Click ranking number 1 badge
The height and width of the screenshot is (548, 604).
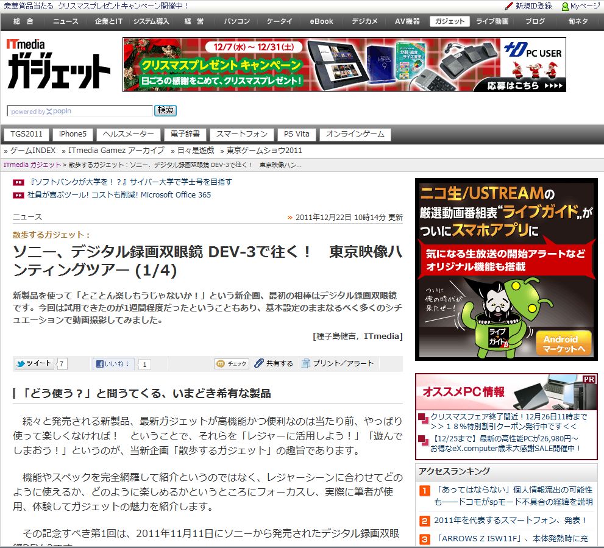[x=424, y=491]
